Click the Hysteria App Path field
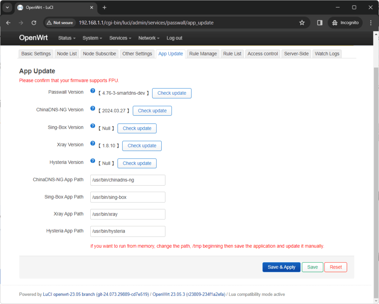Viewport: 379px width, 304px height. (x=128, y=231)
